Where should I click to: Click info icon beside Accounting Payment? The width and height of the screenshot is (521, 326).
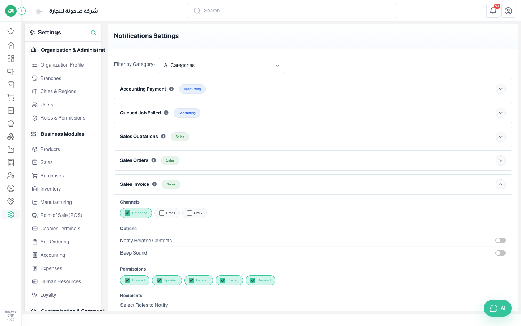171,89
